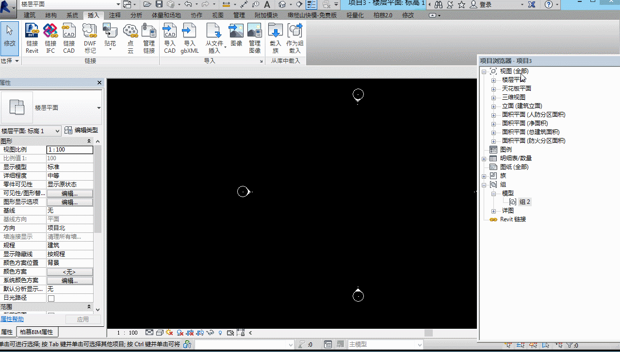Viewport: 620px width, 352px height.
Task: Switch to the 视图 ribbon tab
Action: tap(218, 15)
